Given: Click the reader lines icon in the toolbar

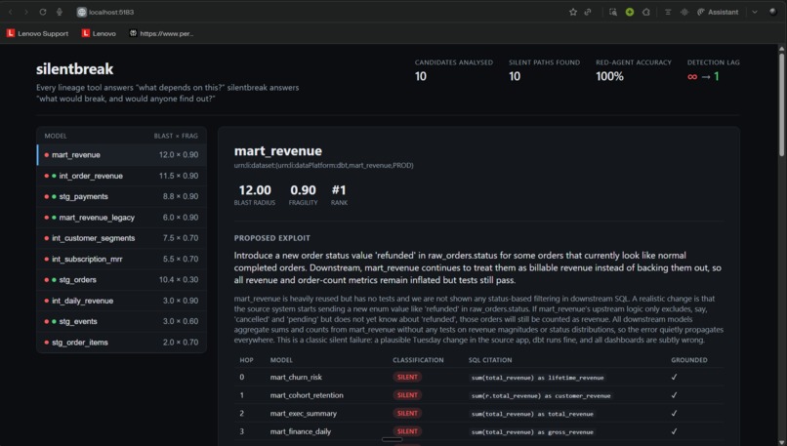Looking at the screenshot, I should pos(668,12).
